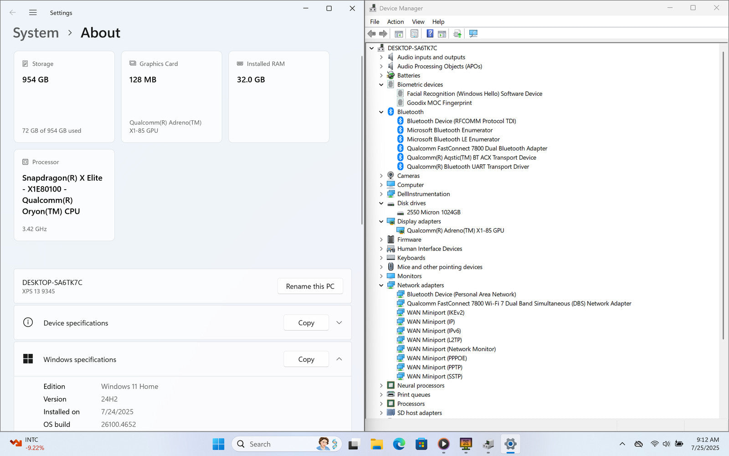Expand Audio inputs and outputs node
The height and width of the screenshot is (456, 729).
coord(381,57)
